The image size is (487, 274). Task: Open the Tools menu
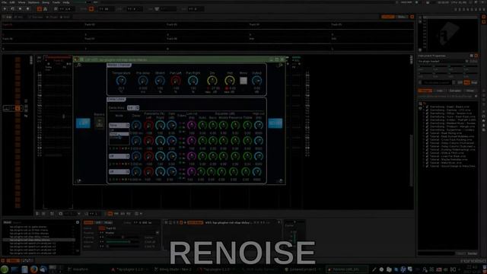tap(56, 2)
